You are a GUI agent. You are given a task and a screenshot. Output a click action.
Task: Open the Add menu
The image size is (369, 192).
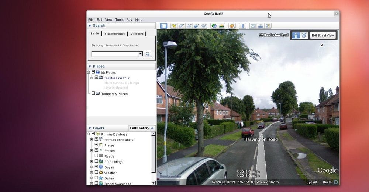[129, 20]
